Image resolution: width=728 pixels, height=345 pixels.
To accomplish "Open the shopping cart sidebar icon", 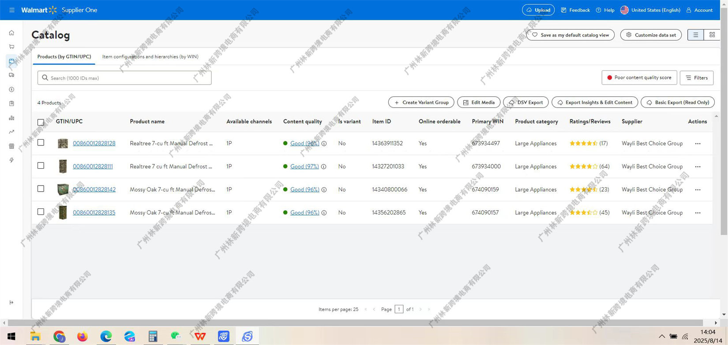I will [x=11, y=47].
